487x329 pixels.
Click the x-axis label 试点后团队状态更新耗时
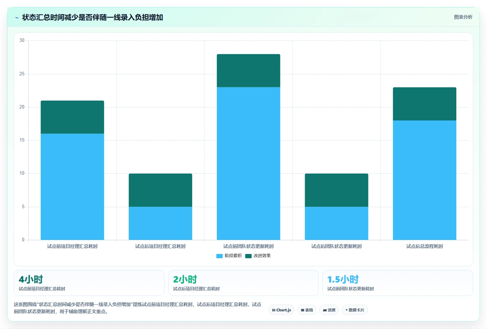tap(336, 246)
